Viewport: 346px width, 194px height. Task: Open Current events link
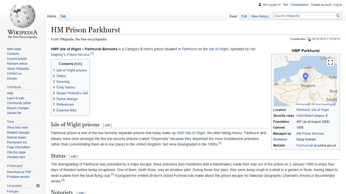[17, 59]
